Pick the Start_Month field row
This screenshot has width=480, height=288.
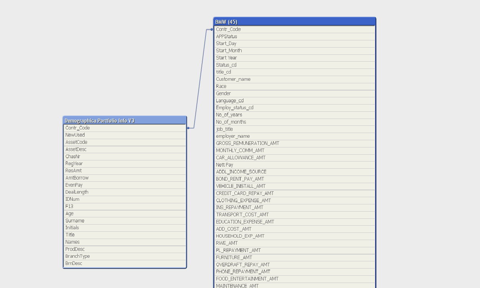pos(295,51)
